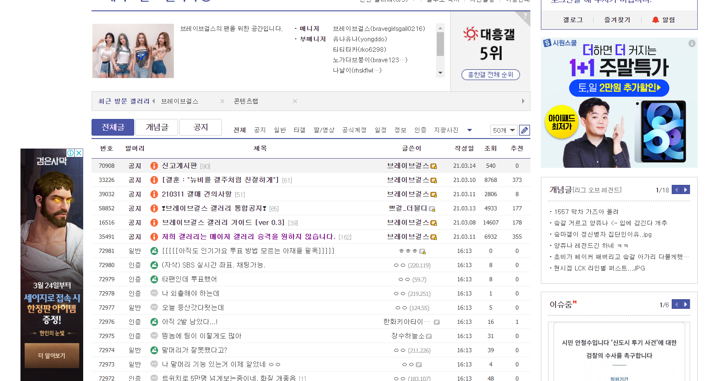
Task: Click gallog badge next to 한화키아타이
Action: 437,322
